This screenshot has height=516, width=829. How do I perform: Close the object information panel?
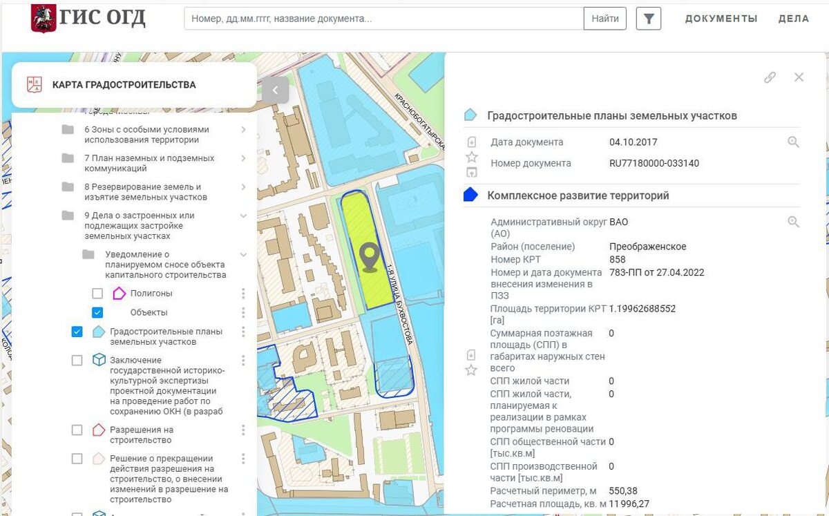[x=799, y=77]
